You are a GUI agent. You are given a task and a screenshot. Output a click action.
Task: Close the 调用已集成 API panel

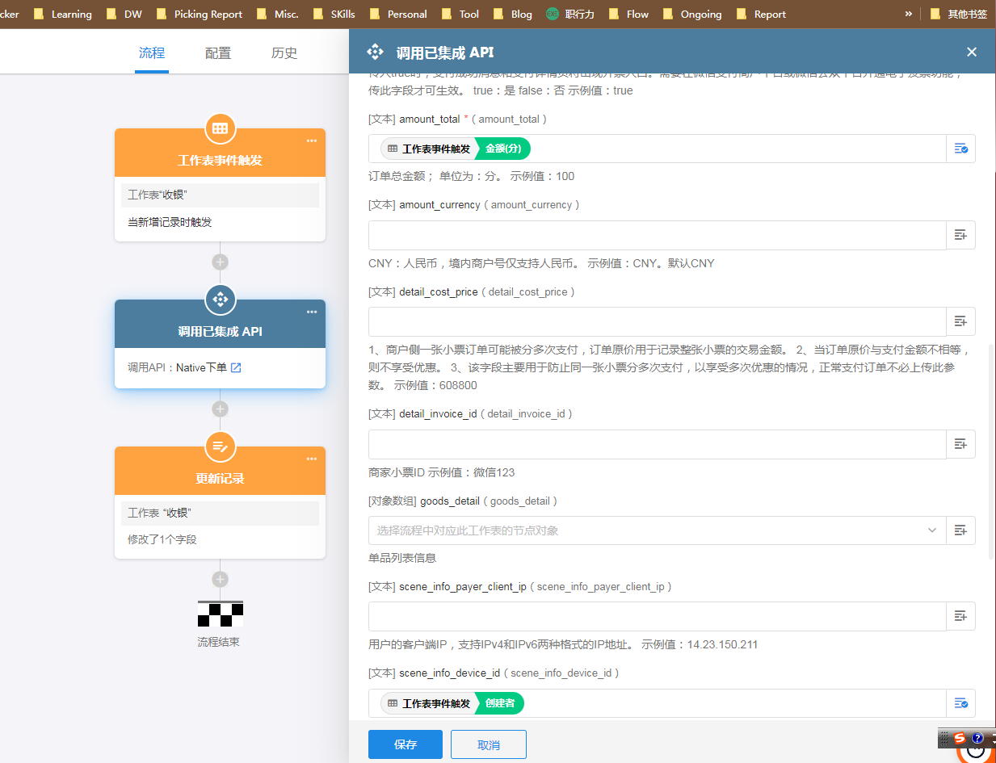click(x=972, y=52)
